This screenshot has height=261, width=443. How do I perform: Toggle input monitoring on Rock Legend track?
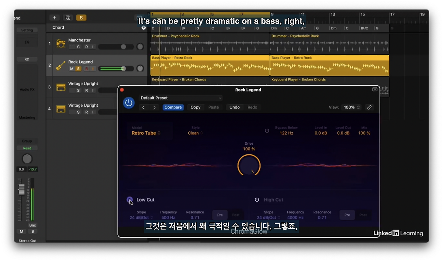pos(93,69)
